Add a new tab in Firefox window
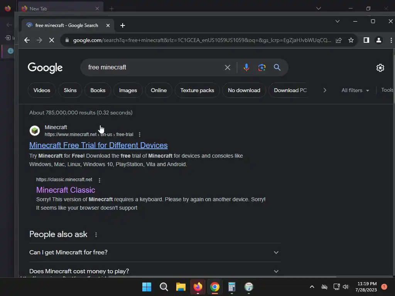395x296 pixels. [x=112, y=8]
